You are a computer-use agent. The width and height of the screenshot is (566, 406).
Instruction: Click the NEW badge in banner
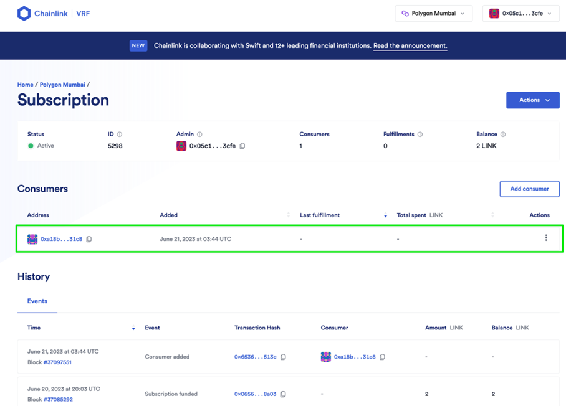click(138, 46)
